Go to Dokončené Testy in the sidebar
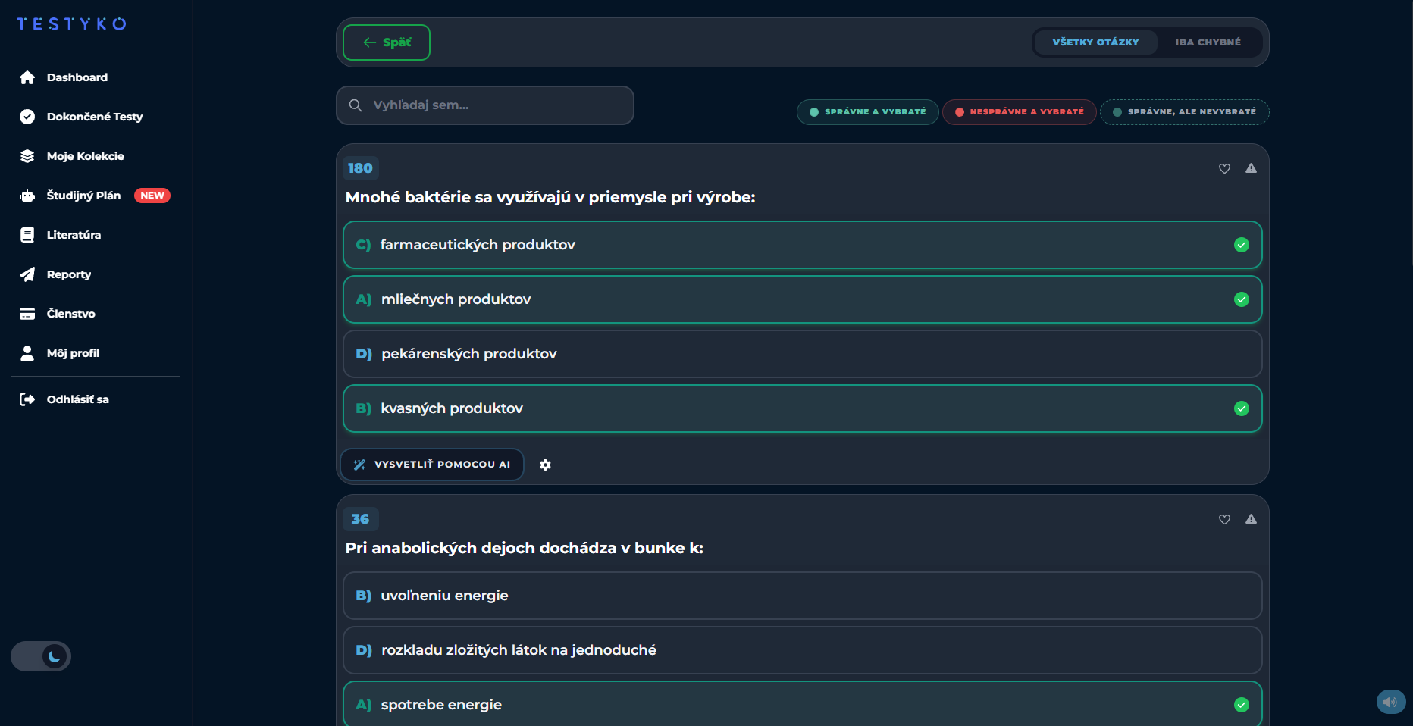The image size is (1413, 726). click(94, 117)
